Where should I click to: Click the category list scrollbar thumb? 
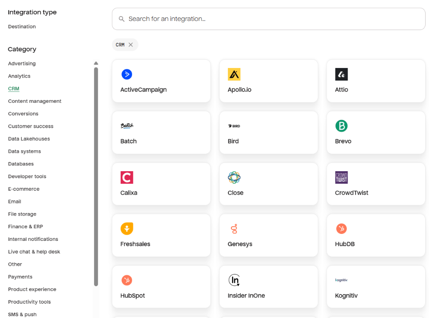(96, 177)
